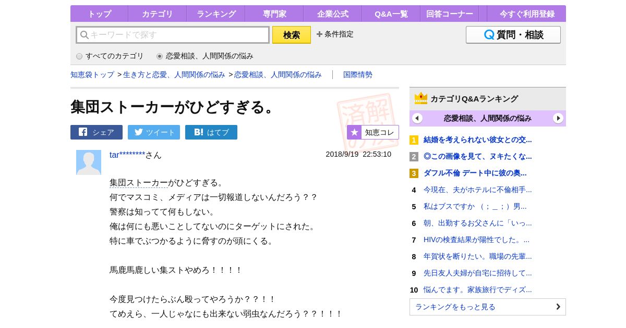This screenshot has height=328, width=626.
Task: Open ranking 5 私はブスですか question
Action: click(475, 206)
